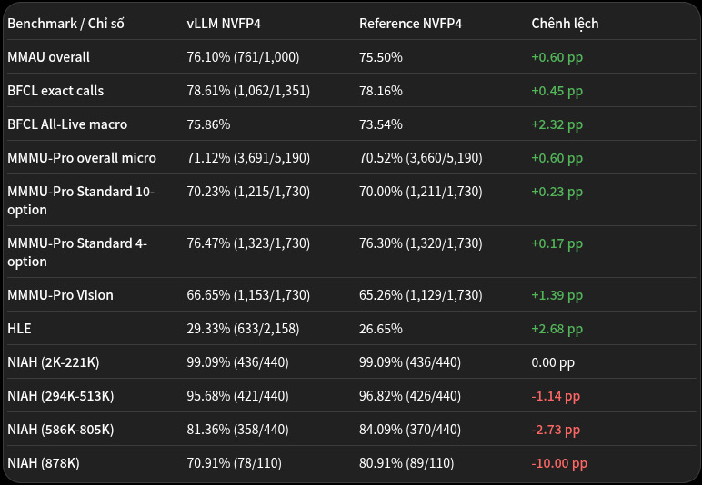Viewport: 702px width, 485px height.
Task: Select the 'BFCL exact calls' row label
Action: (55, 91)
